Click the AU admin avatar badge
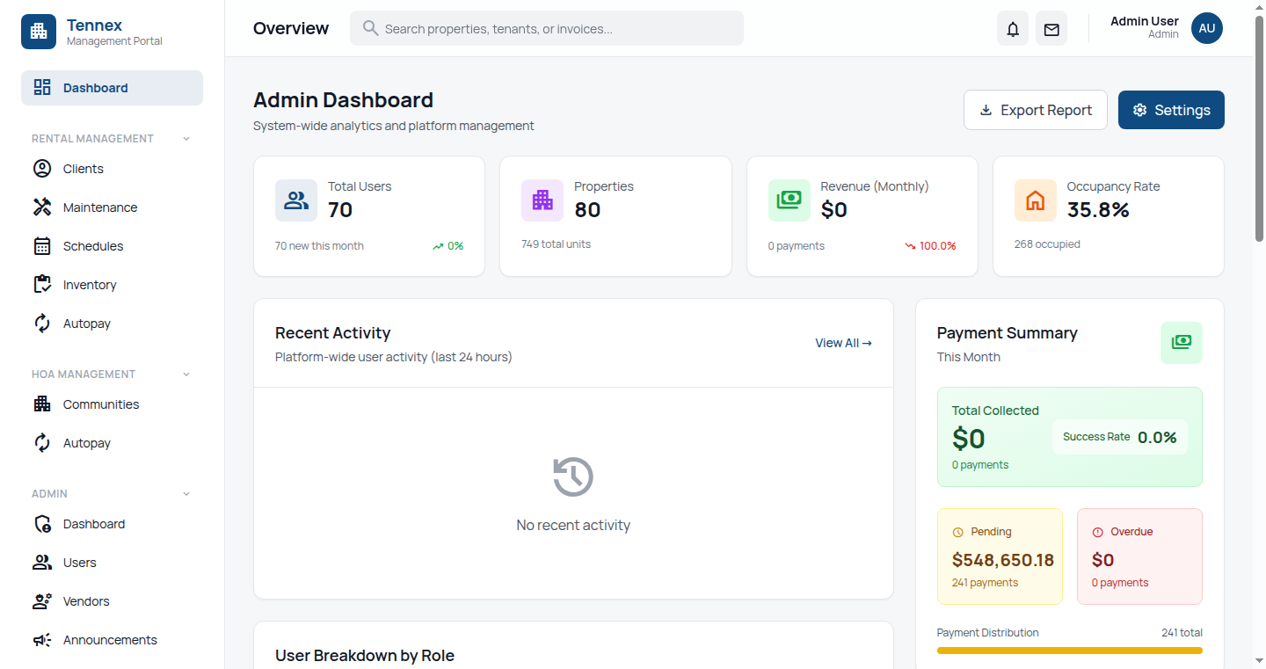The height and width of the screenshot is (669, 1266). 1206,28
